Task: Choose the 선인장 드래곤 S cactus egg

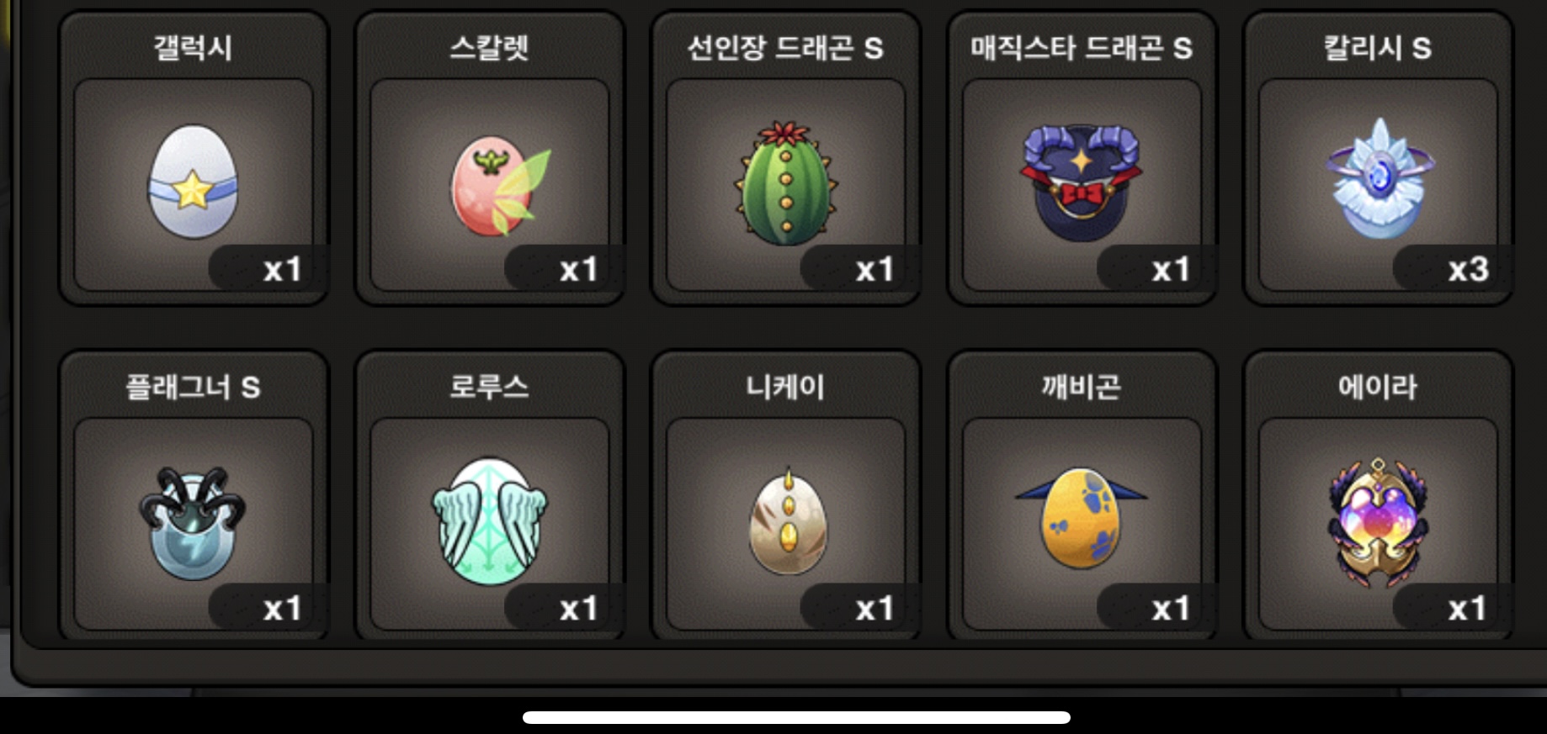Action: [x=785, y=183]
